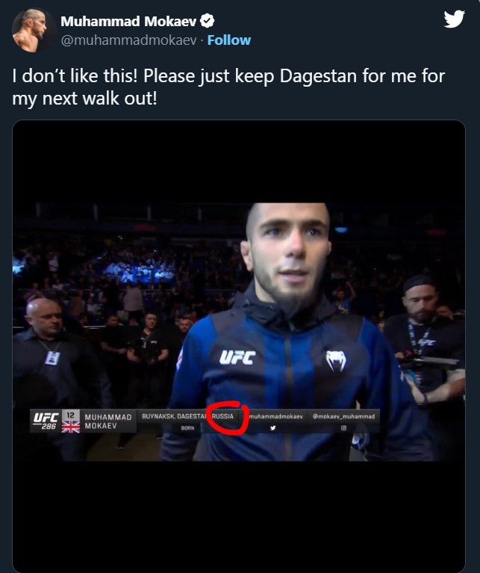Viewport: 480px width, 573px height.
Task: Follow Muhammad Mokaev
Action: (x=229, y=40)
